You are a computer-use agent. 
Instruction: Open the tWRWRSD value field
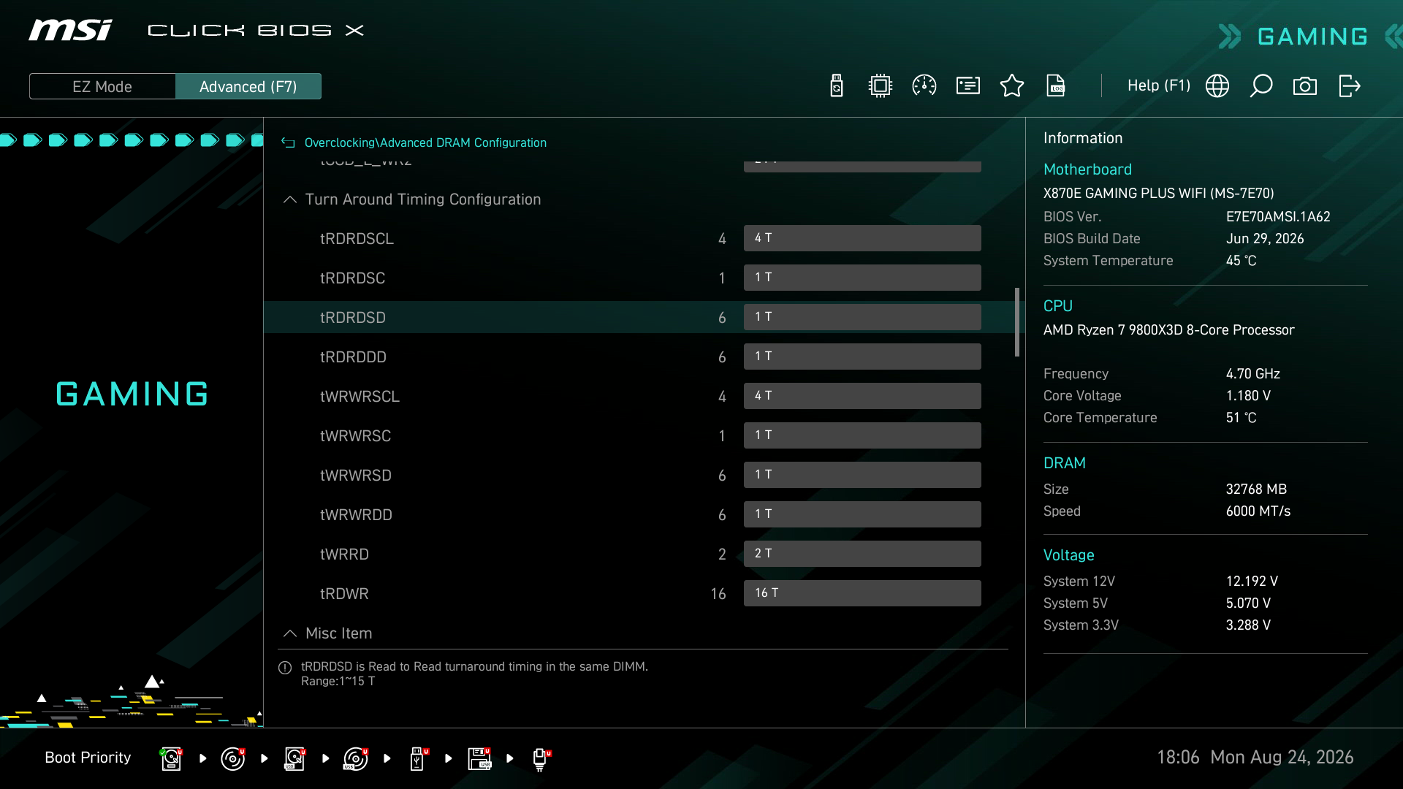click(862, 475)
